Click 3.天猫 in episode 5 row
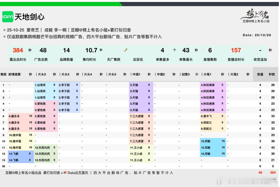Viewport: 280px width, 187px height. pos(134,110)
